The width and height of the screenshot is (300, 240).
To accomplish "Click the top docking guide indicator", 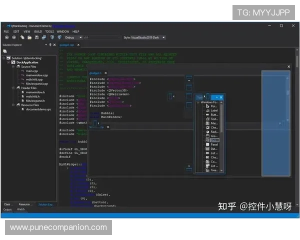I will click(189, 79).
